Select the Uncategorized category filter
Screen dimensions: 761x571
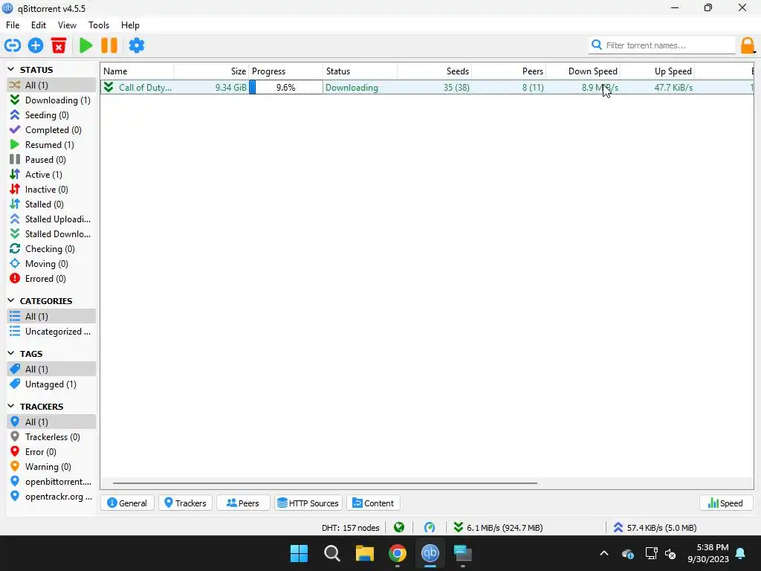pos(51,332)
